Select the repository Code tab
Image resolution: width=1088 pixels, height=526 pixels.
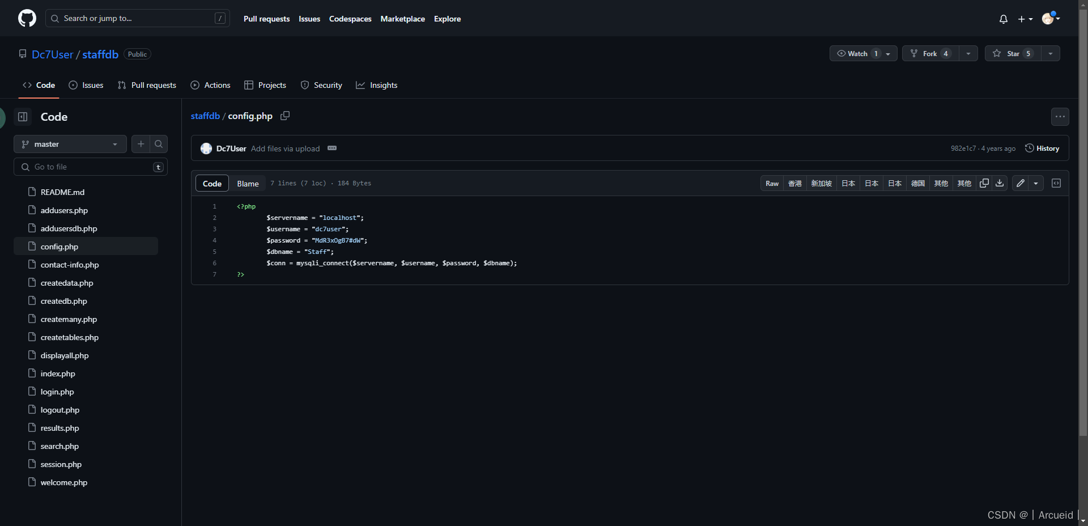coord(39,85)
